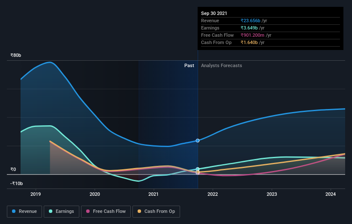Viewport: 352px width, 224px height.
Task: Click the 2023 x-axis label
Action: (272, 194)
